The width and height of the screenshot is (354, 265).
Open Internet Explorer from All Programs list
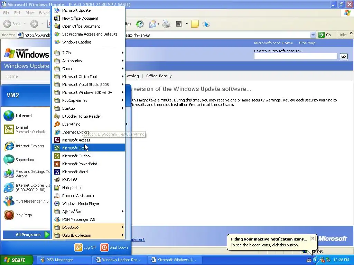[88, 132]
